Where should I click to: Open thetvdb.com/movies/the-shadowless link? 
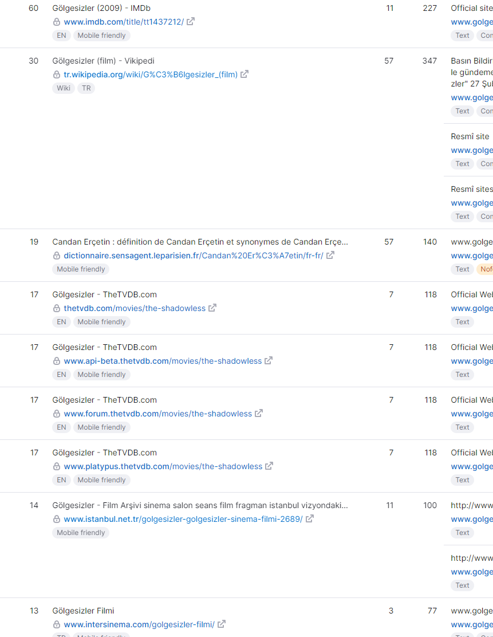click(x=135, y=308)
